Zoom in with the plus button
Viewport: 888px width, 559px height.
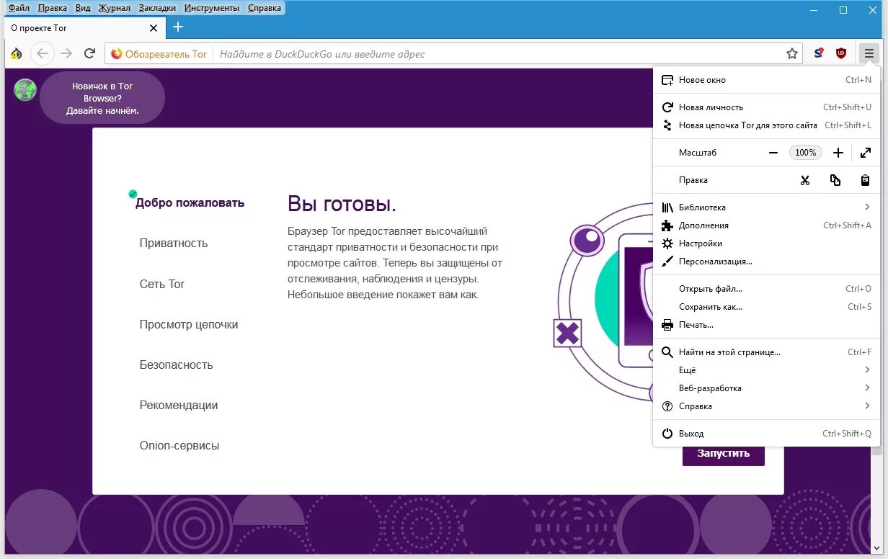coord(838,153)
